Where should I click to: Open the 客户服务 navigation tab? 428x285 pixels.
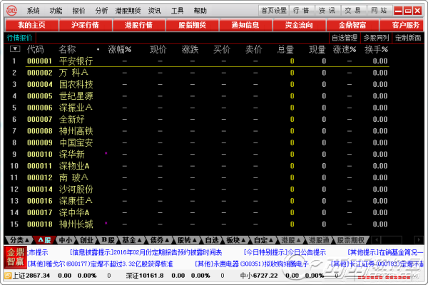click(402, 25)
